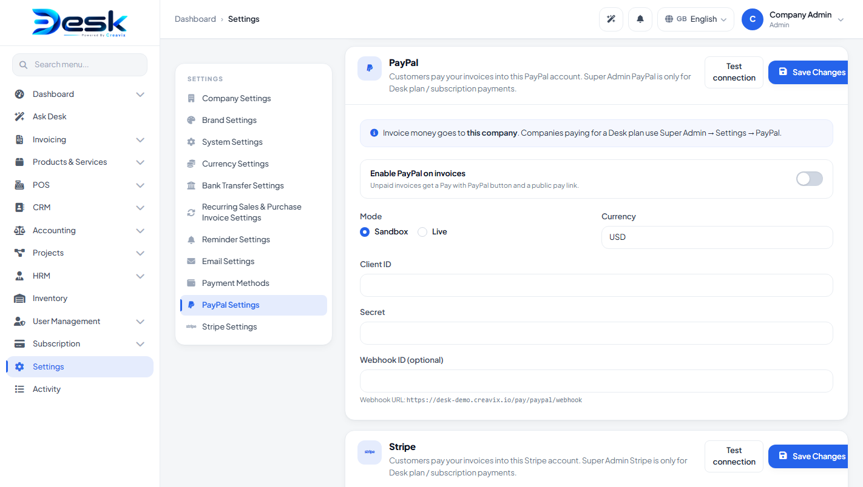Image resolution: width=863 pixels, height=487 pixels.
Task: Save Changes in PayPal card
Action: [808, 72]
